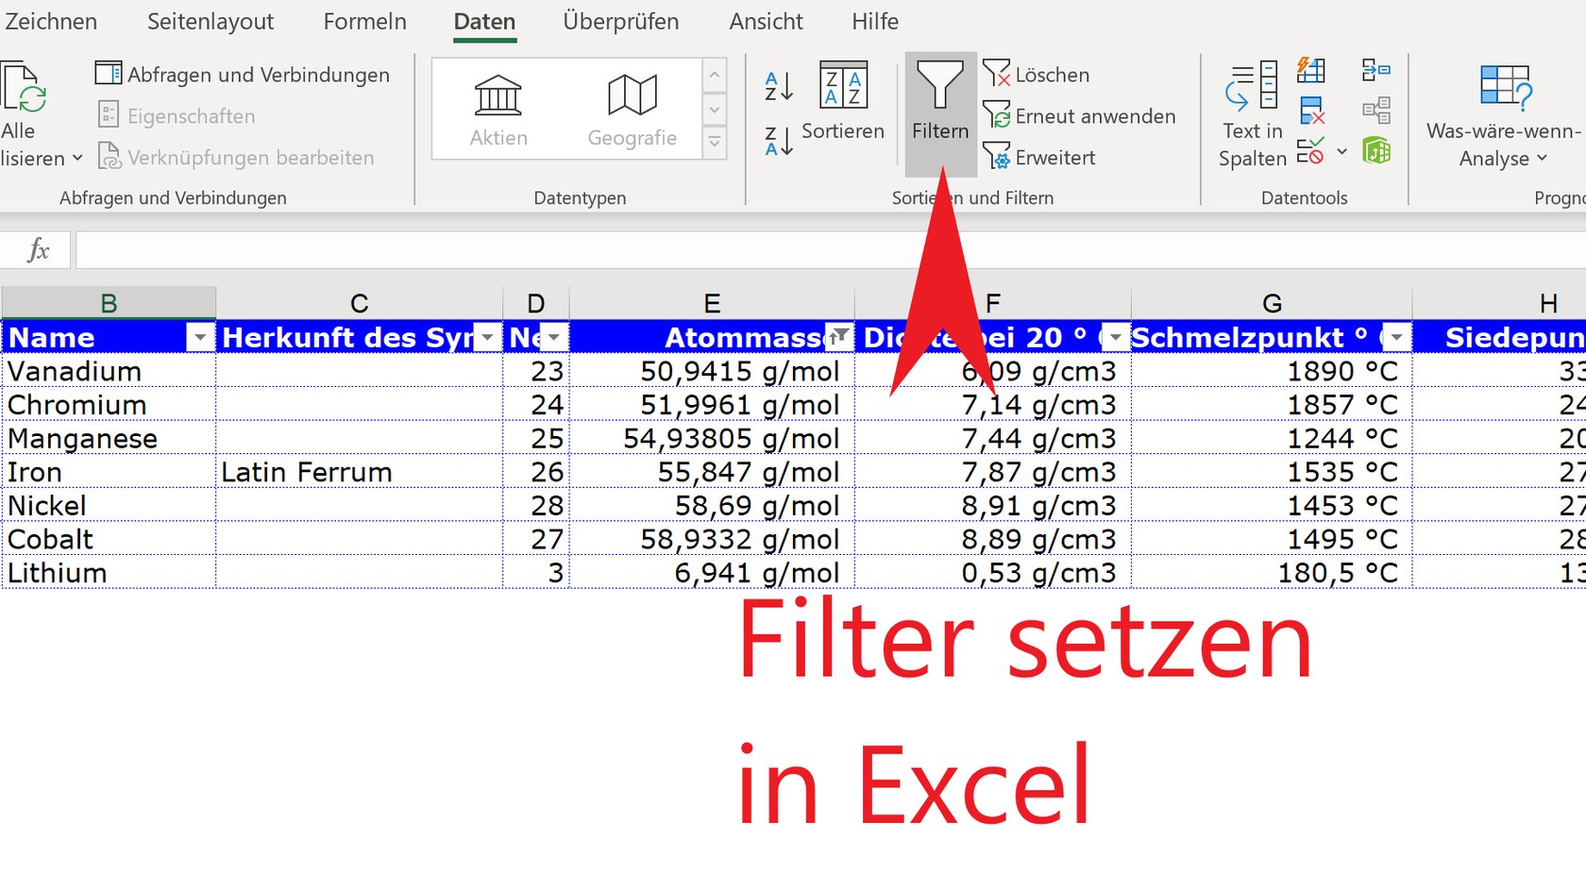Select the Aktien data type

click(x=498, y=110)
